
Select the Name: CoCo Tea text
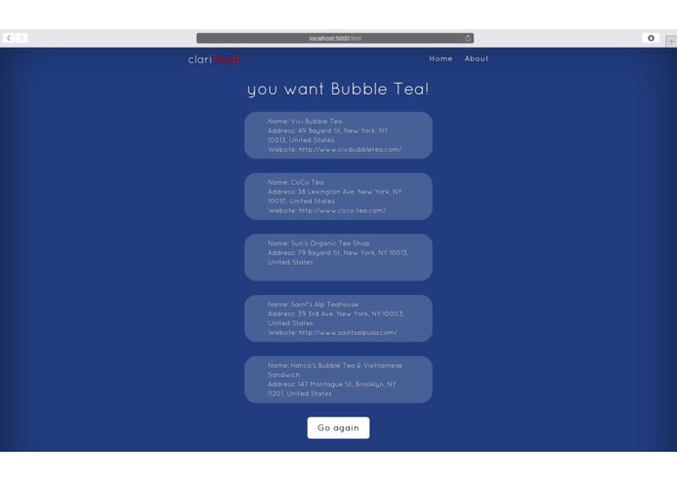pyautogui.click(x=296, y=182)
